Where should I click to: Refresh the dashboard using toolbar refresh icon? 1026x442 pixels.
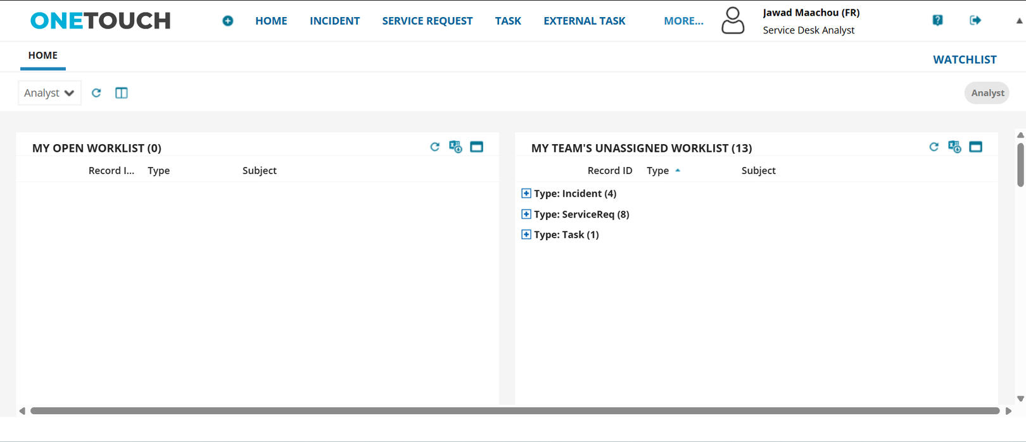click(96, 93)
